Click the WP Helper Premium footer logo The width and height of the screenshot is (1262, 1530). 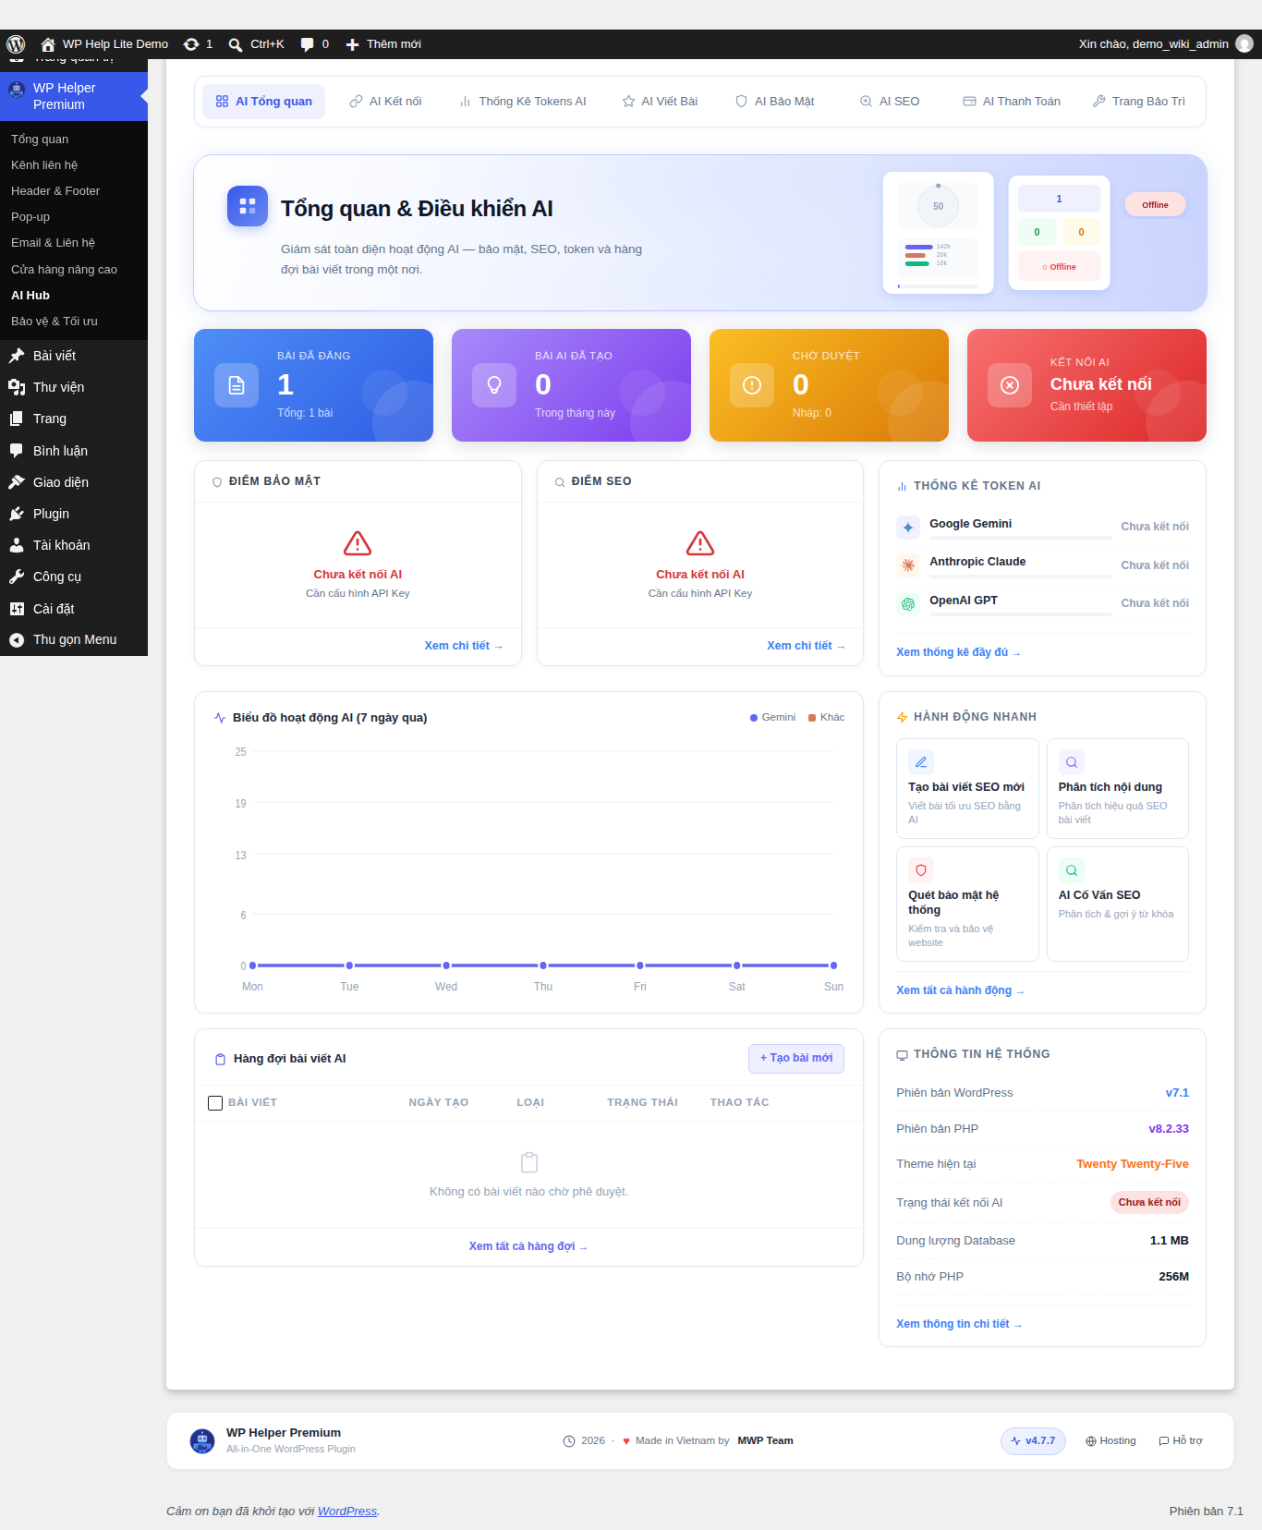(x=202, y=1440)
